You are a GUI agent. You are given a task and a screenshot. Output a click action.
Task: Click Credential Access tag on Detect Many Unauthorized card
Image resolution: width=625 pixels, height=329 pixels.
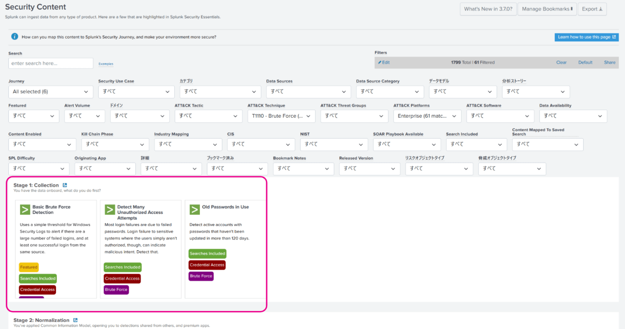click(122, 278)
